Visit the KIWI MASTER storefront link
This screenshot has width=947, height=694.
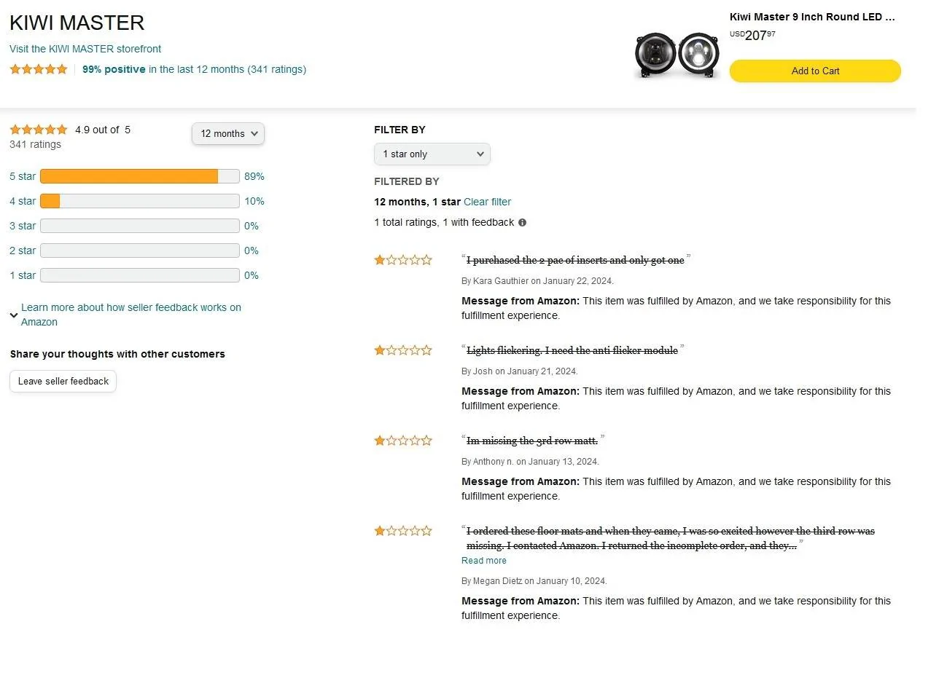tap(85, 49)
